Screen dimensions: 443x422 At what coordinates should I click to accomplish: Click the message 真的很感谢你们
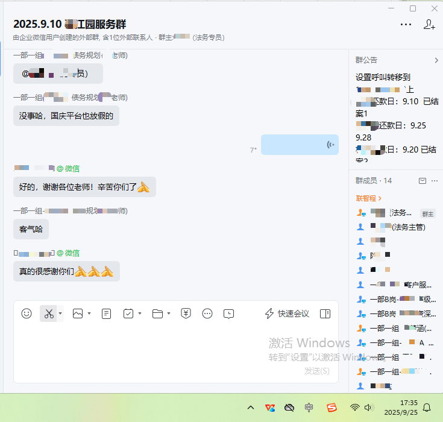click(x=66, y=271)
